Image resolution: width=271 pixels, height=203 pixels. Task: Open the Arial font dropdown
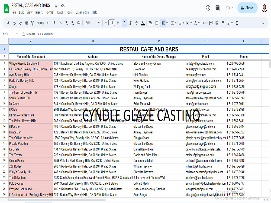click(x=92, y=23)
